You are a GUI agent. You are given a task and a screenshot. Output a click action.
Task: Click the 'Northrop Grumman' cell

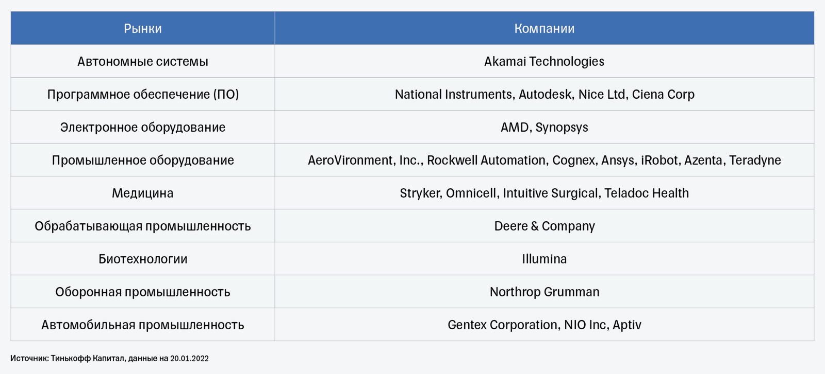544,292
